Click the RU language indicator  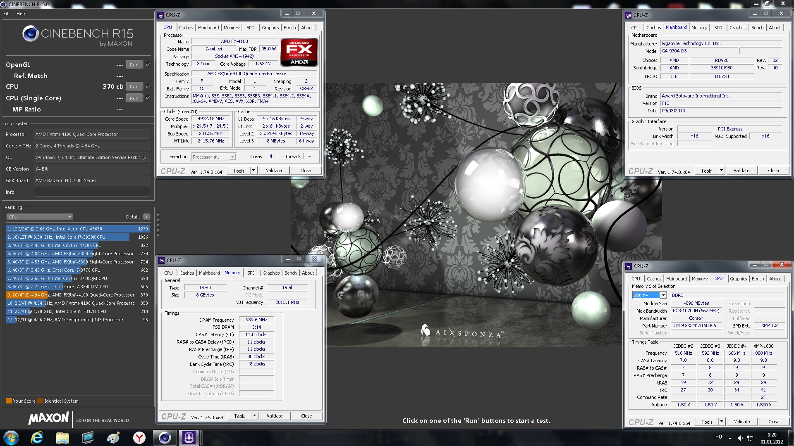pyautogui.click(x=719, y=437)
